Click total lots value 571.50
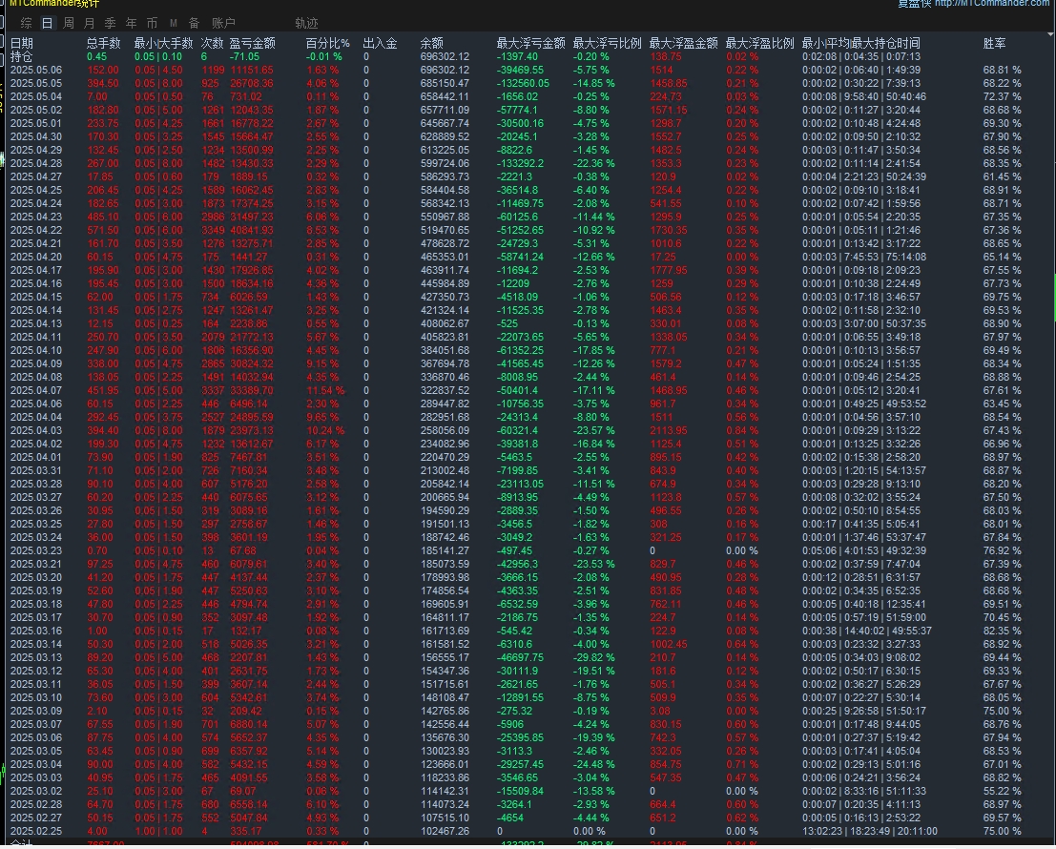 [x=102, y=230]
